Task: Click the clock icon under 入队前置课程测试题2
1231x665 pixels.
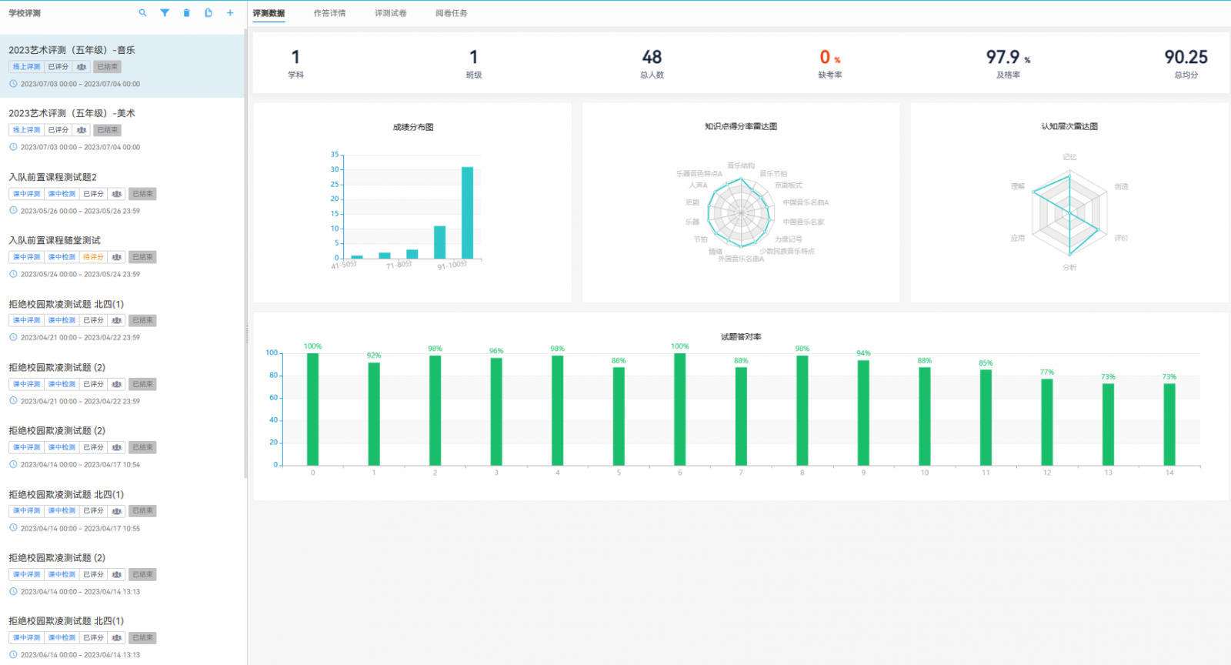Action: [13, 210]
